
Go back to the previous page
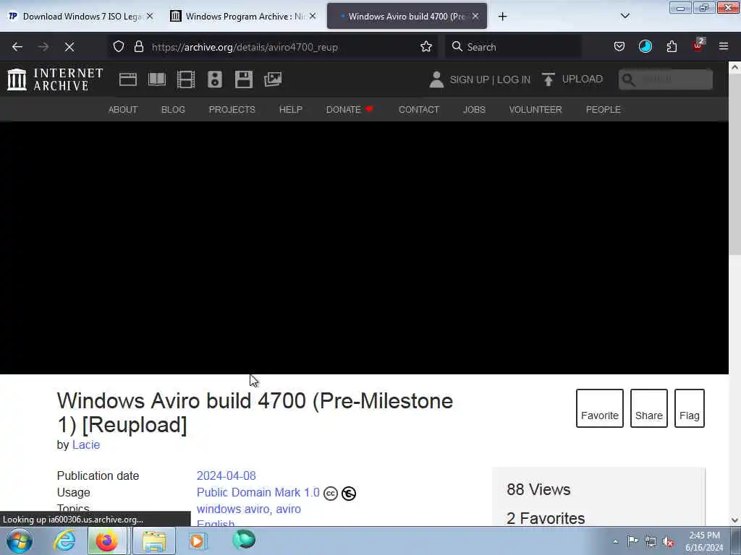click(x=17, y=47)
